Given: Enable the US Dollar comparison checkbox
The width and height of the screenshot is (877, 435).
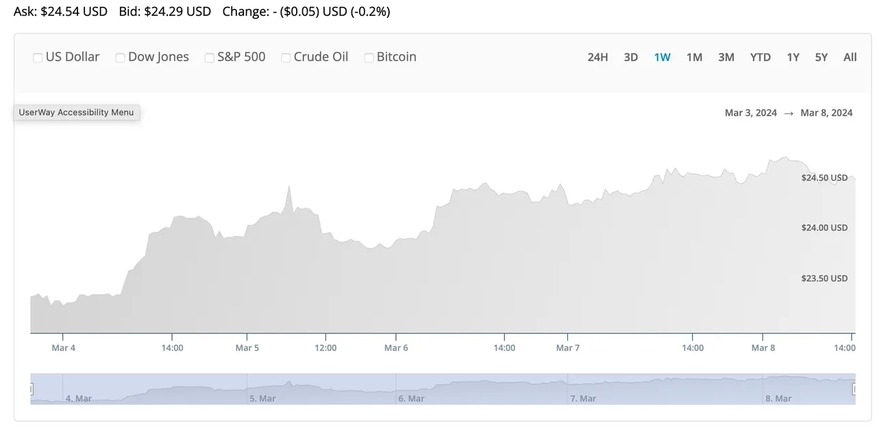Looking at the screenshot, I should point(38,58).
